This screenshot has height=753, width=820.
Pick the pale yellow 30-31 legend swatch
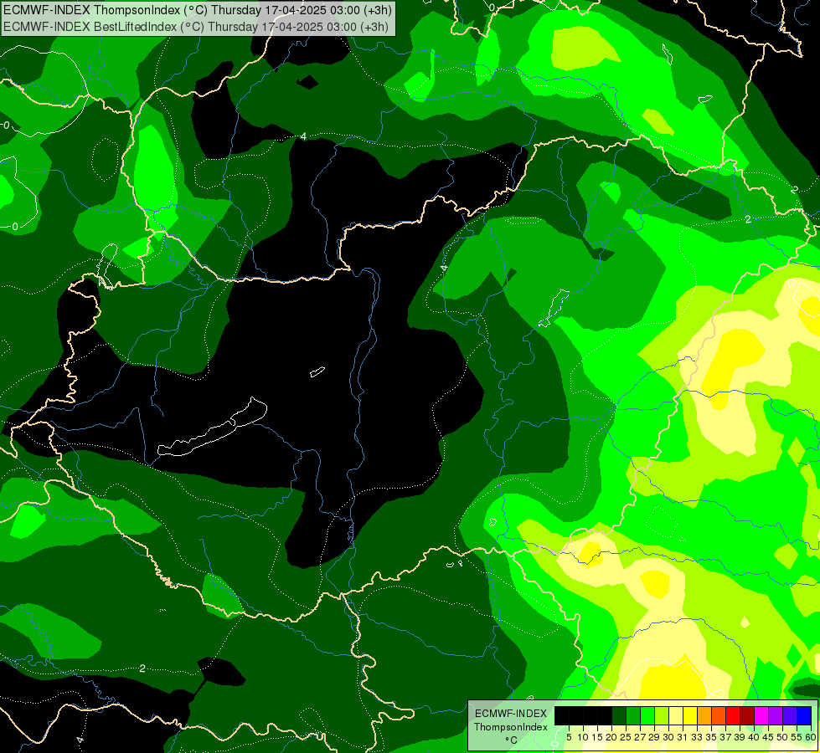[x=676, y=715]
